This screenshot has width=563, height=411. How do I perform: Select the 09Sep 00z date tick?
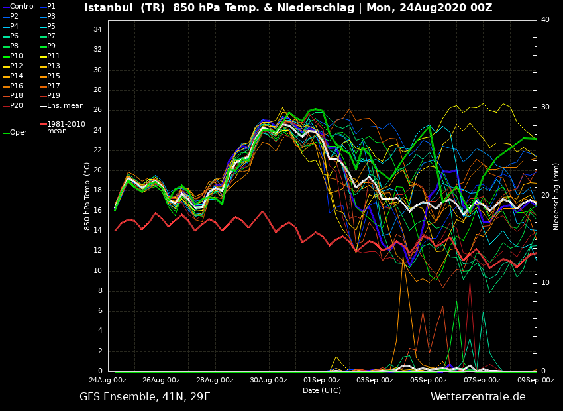[535, 381]
